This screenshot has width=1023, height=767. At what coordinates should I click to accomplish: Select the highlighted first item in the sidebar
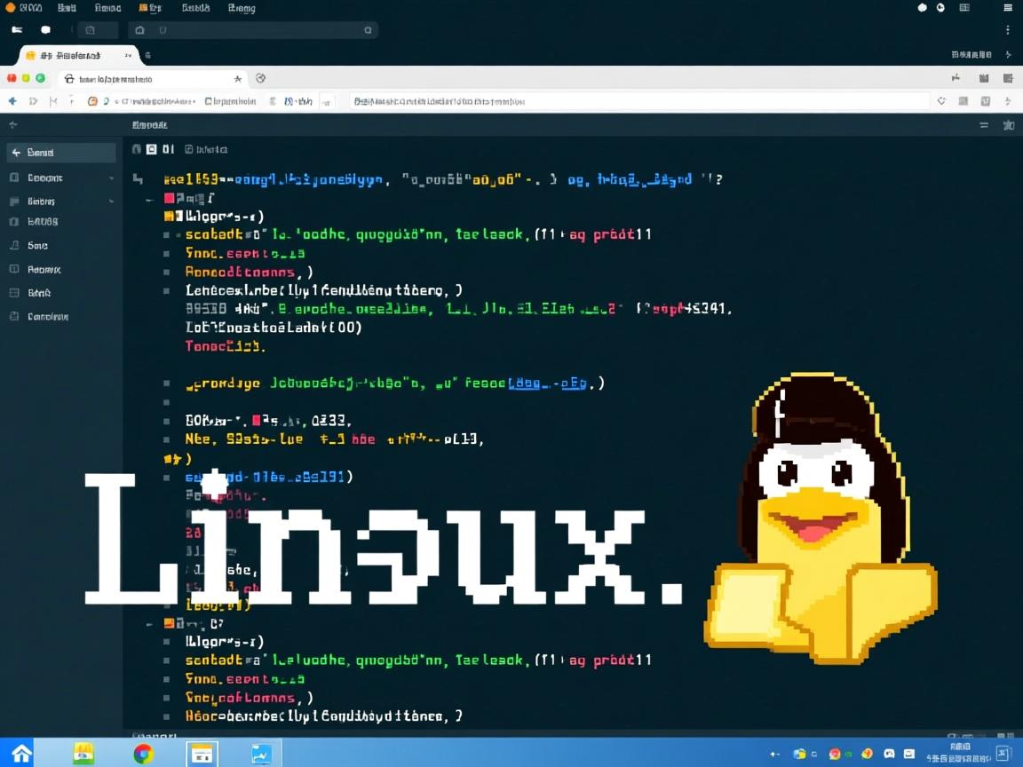(60, 152)
